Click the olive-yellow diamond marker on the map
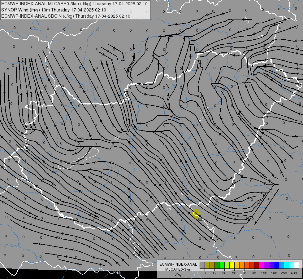This screenshot has width=303, height=279. (196, 214)
